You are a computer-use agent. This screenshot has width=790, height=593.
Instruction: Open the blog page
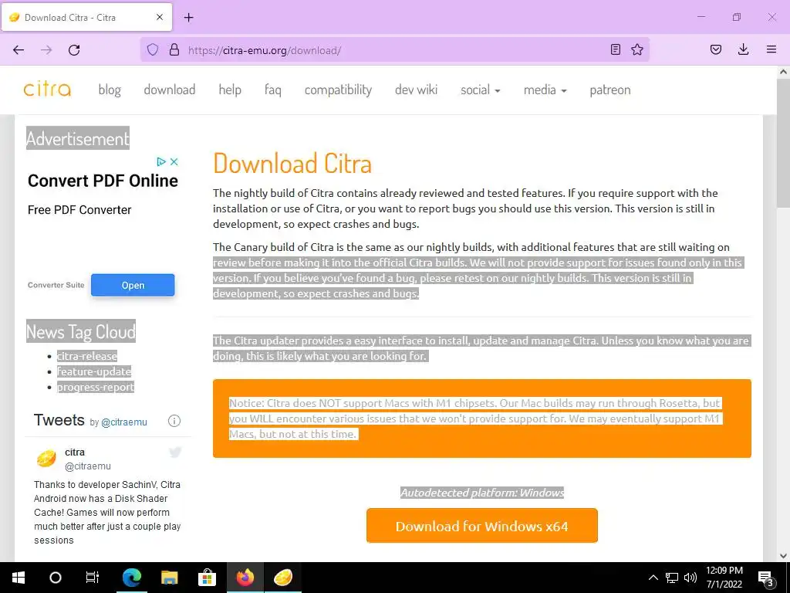[x=110, y=90]
